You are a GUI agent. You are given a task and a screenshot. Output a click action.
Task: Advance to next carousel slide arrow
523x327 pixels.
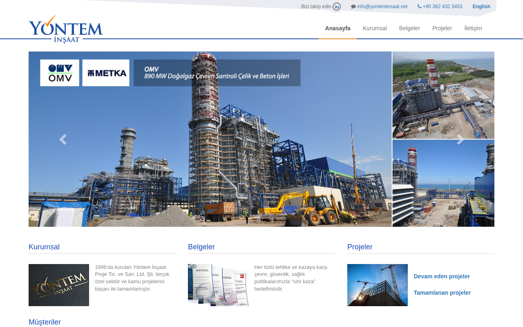(x=460, y=139)
